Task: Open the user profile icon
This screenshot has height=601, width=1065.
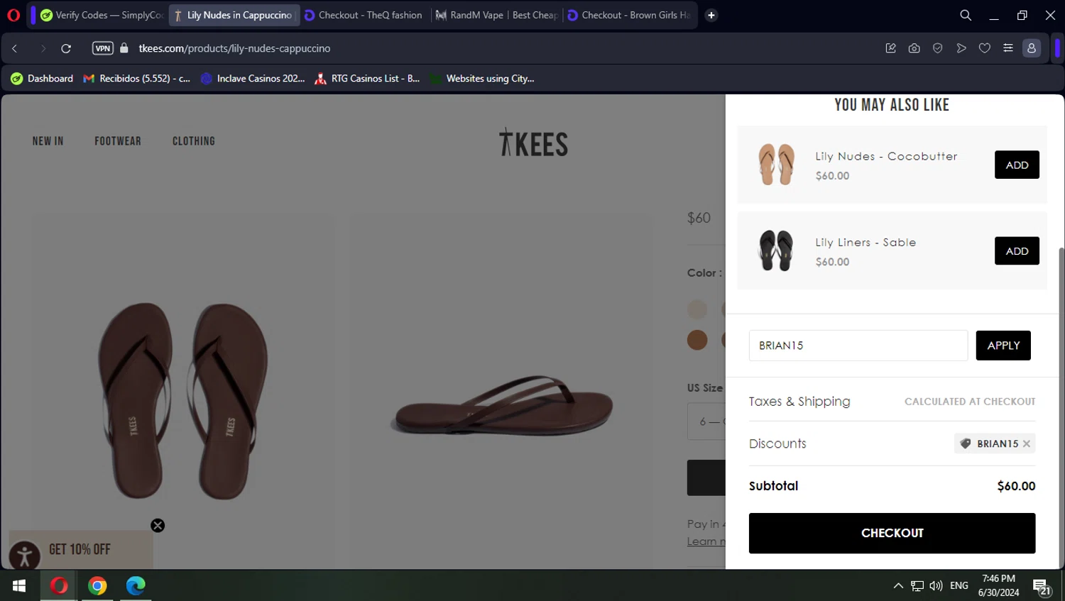Action: [x=1032, y=48]
